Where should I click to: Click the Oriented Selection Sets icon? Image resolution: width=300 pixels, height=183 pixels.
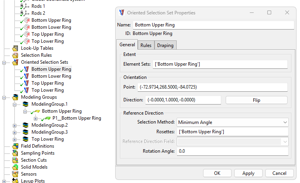pos(16,62)
